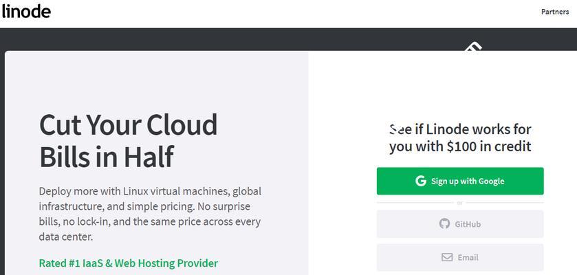
Task: Sign up with Google
Action: [460, 181]
